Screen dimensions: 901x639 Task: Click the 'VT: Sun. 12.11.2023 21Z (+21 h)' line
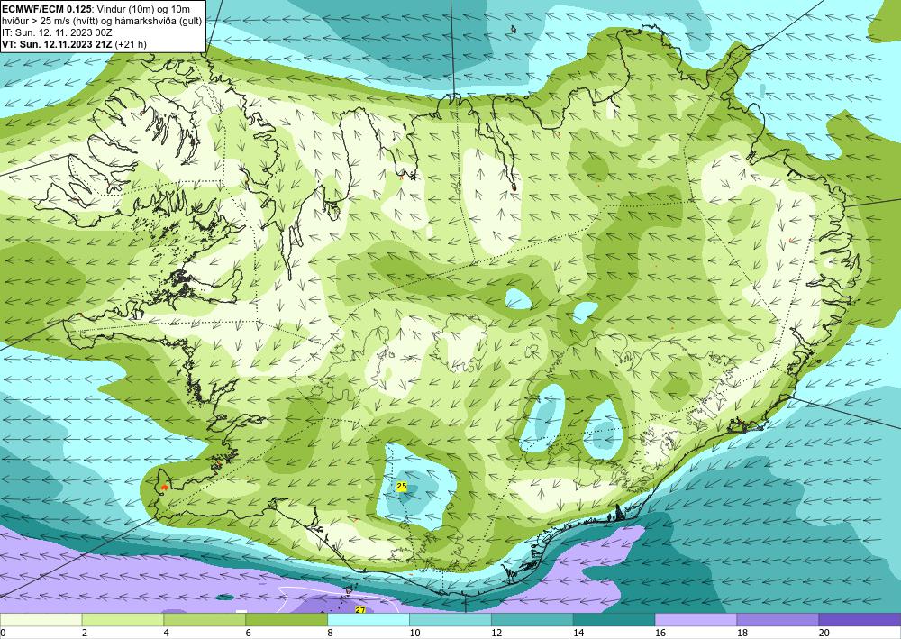[x=74, y=43]
